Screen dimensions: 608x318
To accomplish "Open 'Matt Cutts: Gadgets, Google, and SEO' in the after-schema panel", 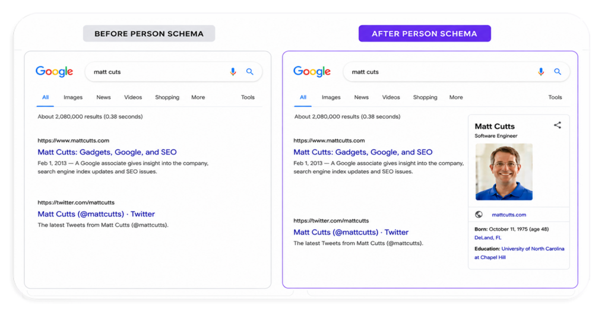I will point(363,152).
